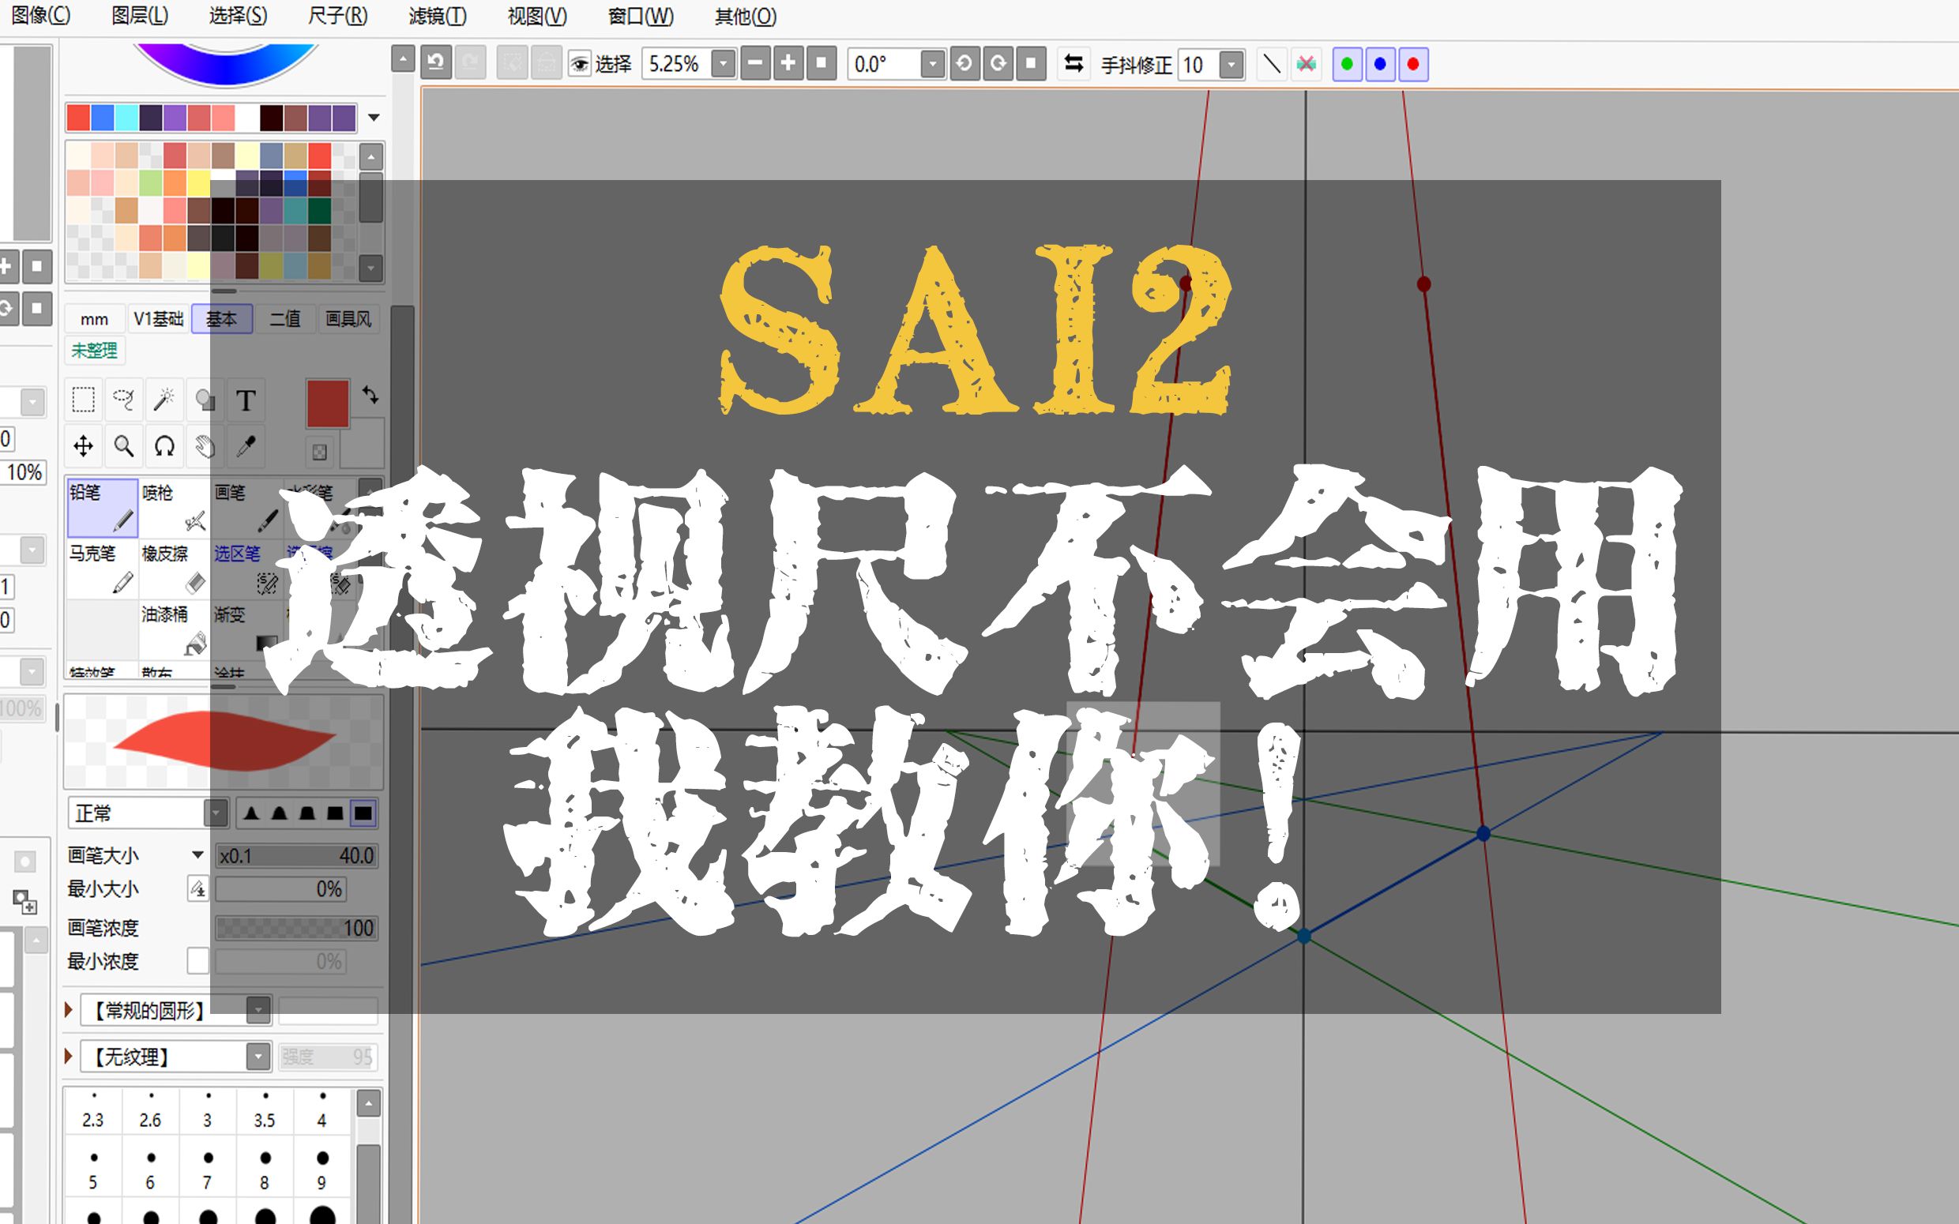
Task: Open the rotation angle 0.0° dropdown
Action: [x=933, y=63]
